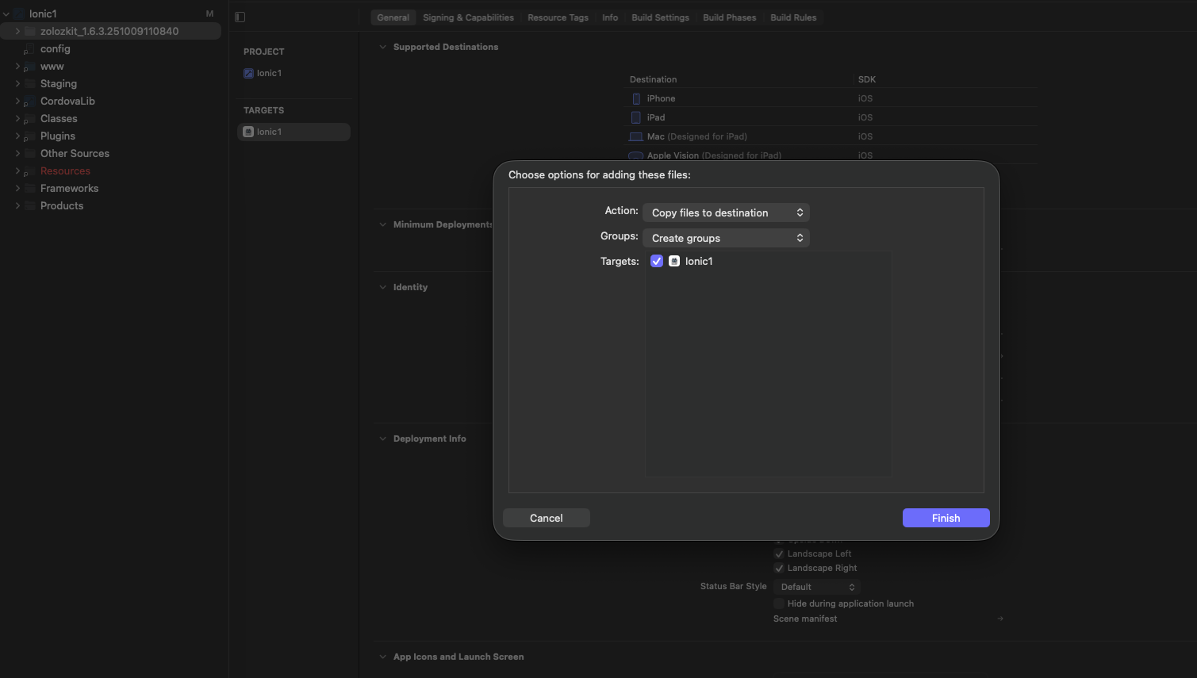Open the Groups dropdown menu
This screenshot has height=678, width=1197.
click(x=726, y=238)
